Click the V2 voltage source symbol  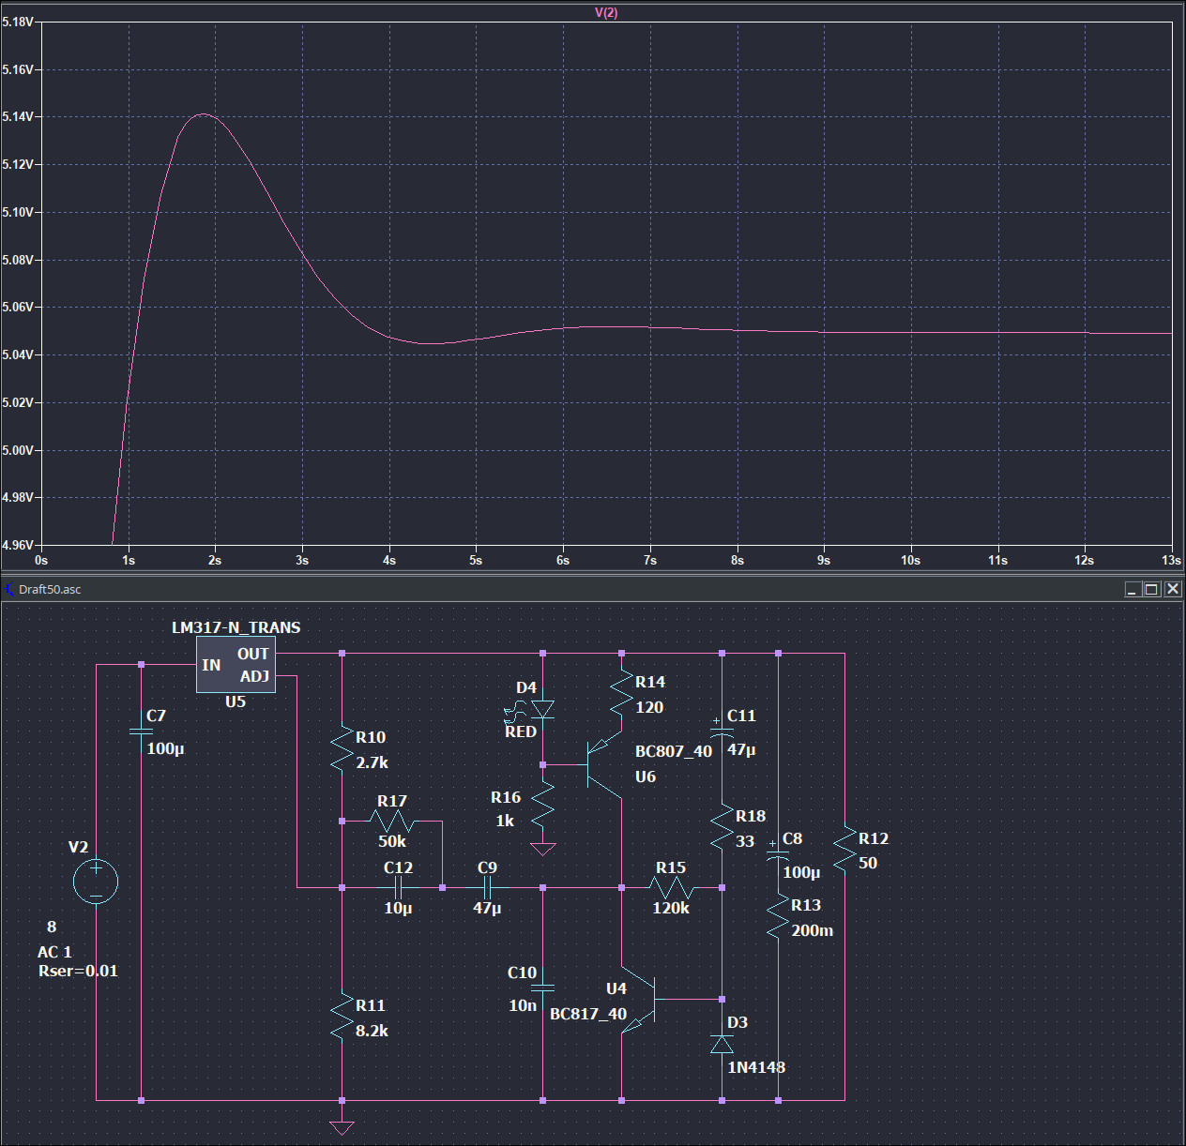coord(96,882)
